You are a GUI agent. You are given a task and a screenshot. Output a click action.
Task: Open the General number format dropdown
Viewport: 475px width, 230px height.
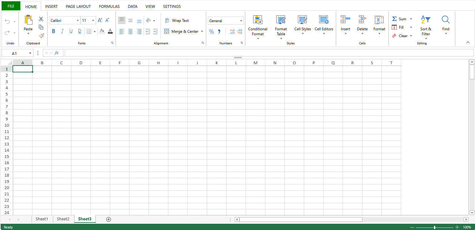pyautogui.click(x=241, y=21)
